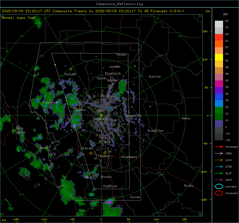239x223 pixels.
Task: Click the radar-center diamond above Didsbury
Action: (101, 116)
